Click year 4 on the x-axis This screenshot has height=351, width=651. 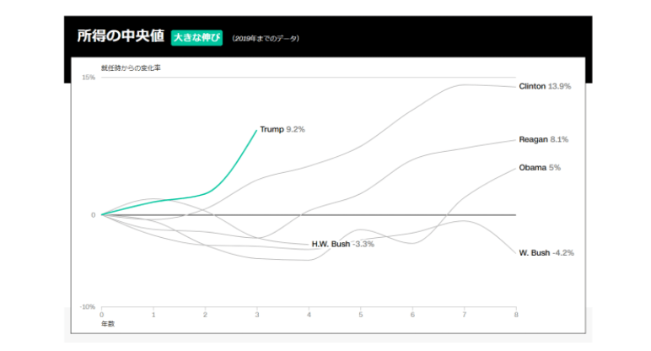coord(309,315)
